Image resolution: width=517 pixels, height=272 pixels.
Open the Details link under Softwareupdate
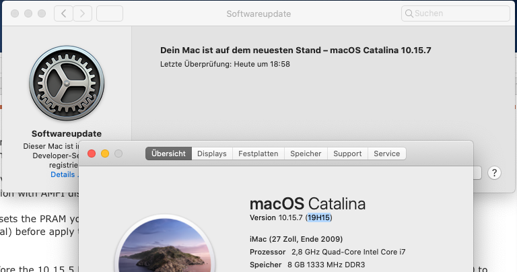[x=65, y=174]
